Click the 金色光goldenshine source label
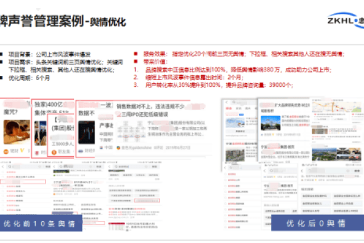364x243 pixels. click(x=136, y=148)
